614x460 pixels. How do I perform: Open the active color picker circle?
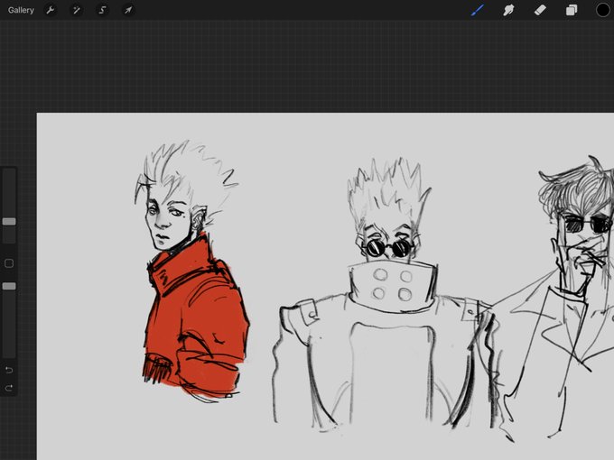[x=602, y=10]
